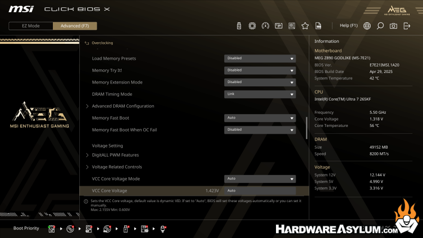Image resolution: width=423 pixels, height=238 pixels.
Task: Click the star Favorites icon
Action: pyautogui.click(x=305, y=26)
